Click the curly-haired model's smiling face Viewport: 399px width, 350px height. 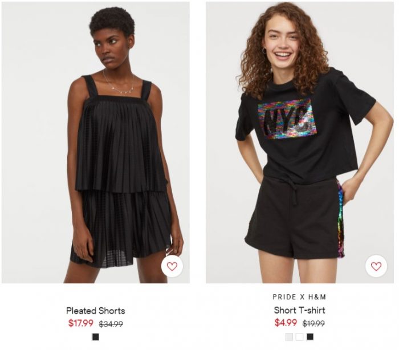[283, 42]
